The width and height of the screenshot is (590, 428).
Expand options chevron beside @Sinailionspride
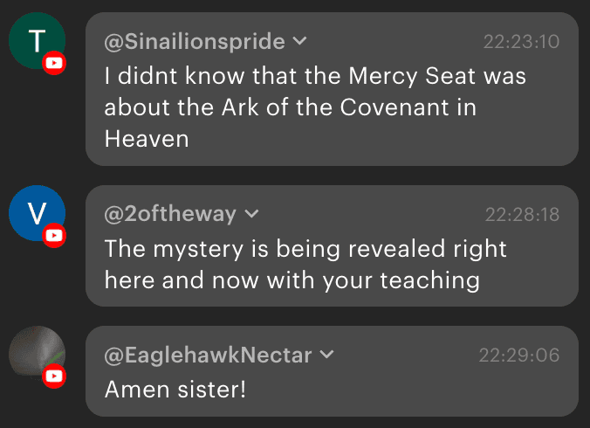pyautogui.click(x=299, y=41)
